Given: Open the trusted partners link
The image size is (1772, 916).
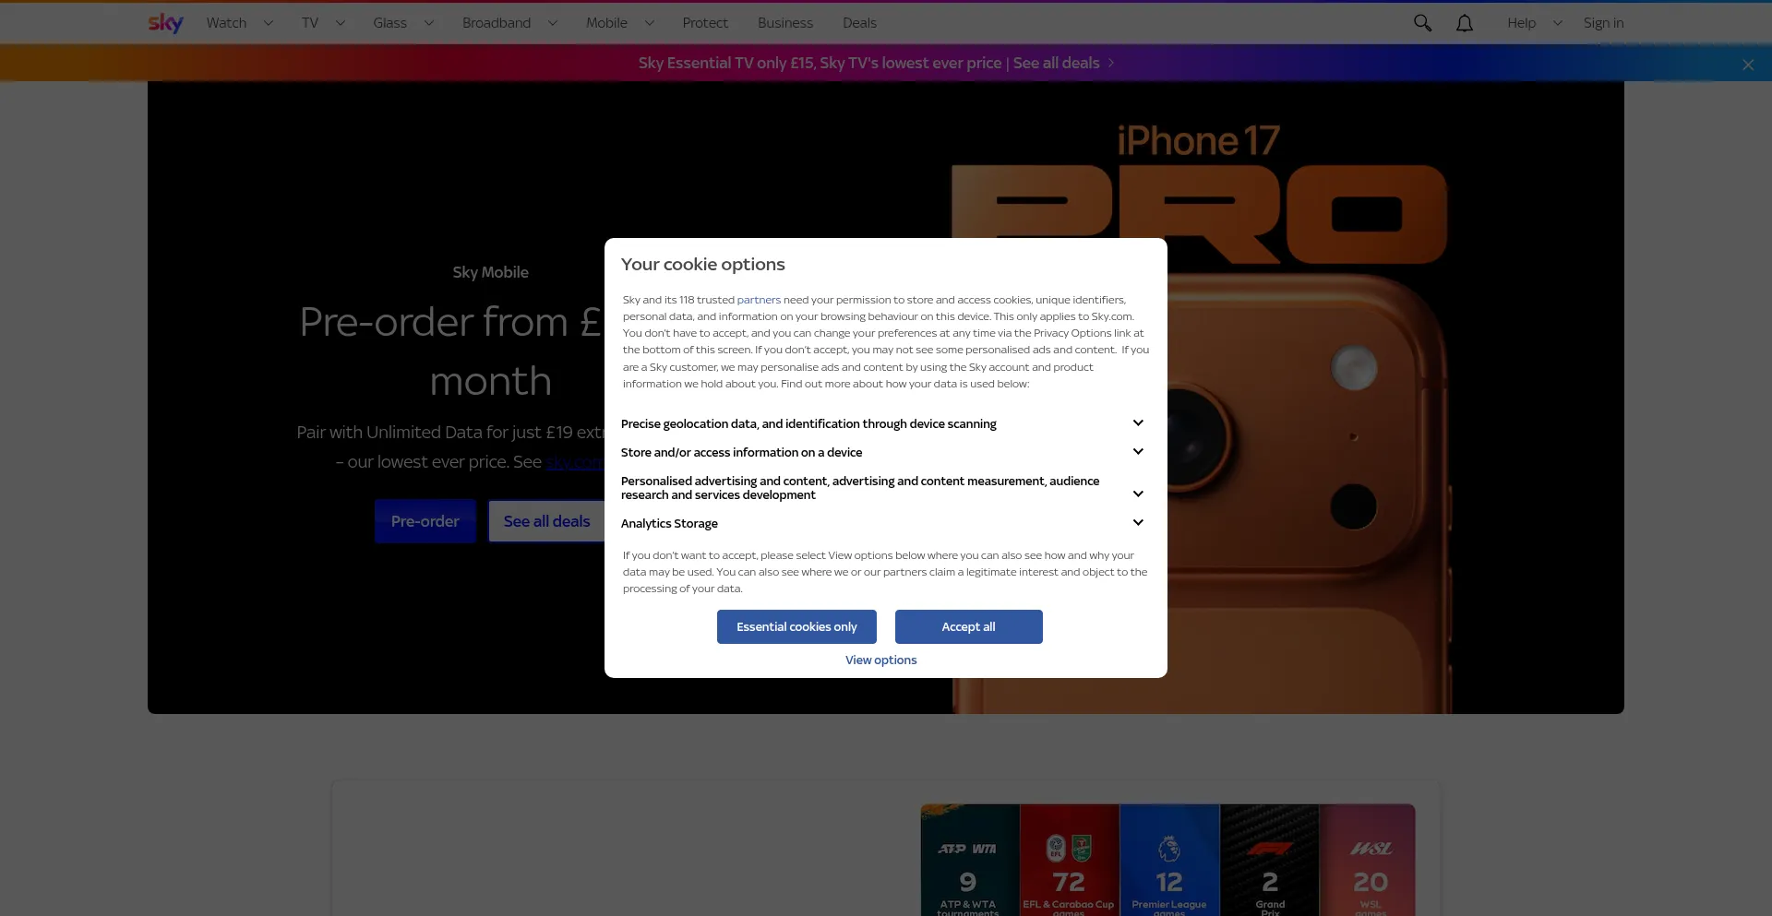Looking at the screenshot, I should click(759, 300).
